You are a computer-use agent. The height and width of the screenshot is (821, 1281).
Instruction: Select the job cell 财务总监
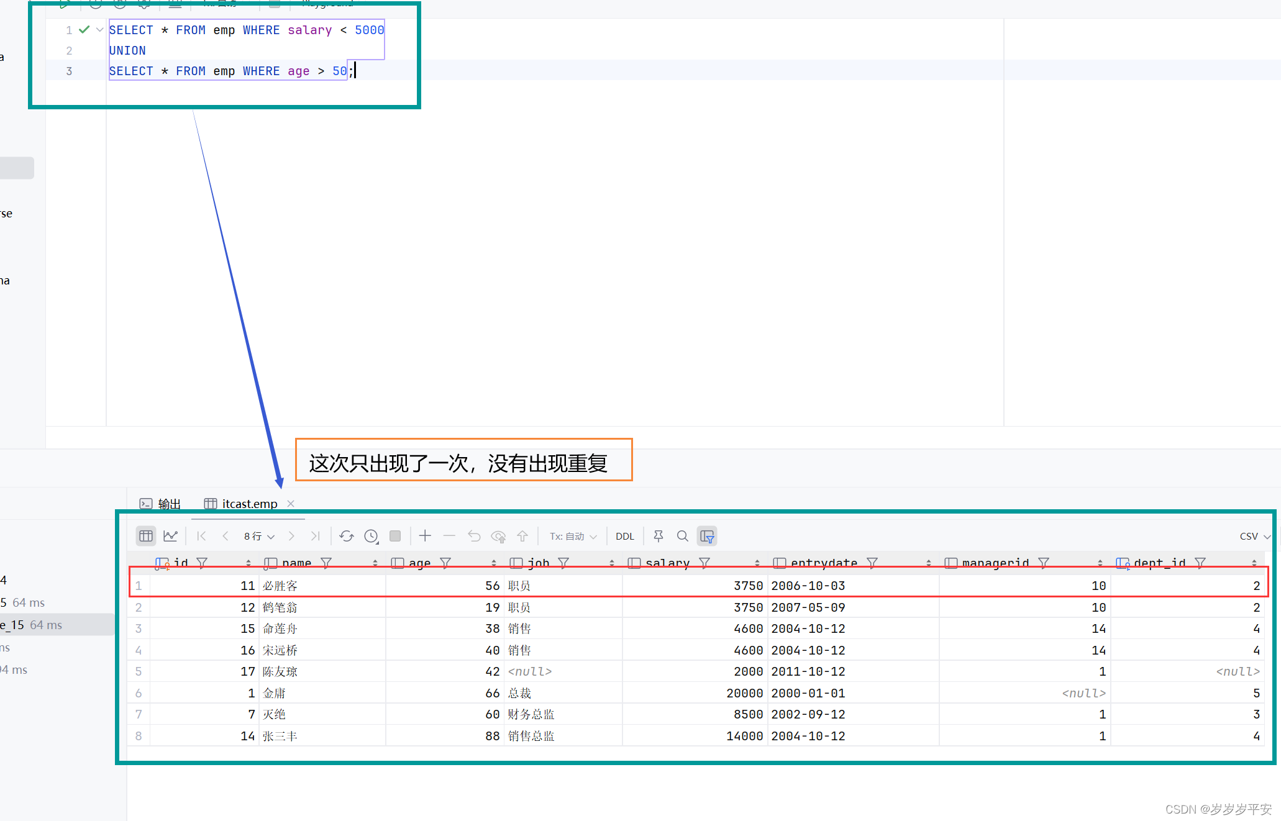(x=563, y=714)
